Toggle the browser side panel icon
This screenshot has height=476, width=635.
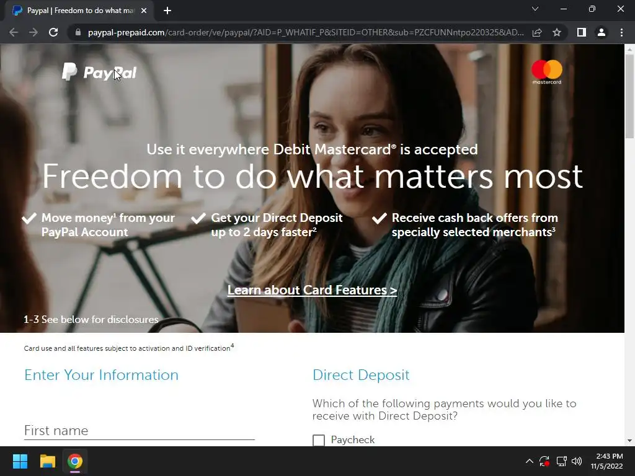582,32
